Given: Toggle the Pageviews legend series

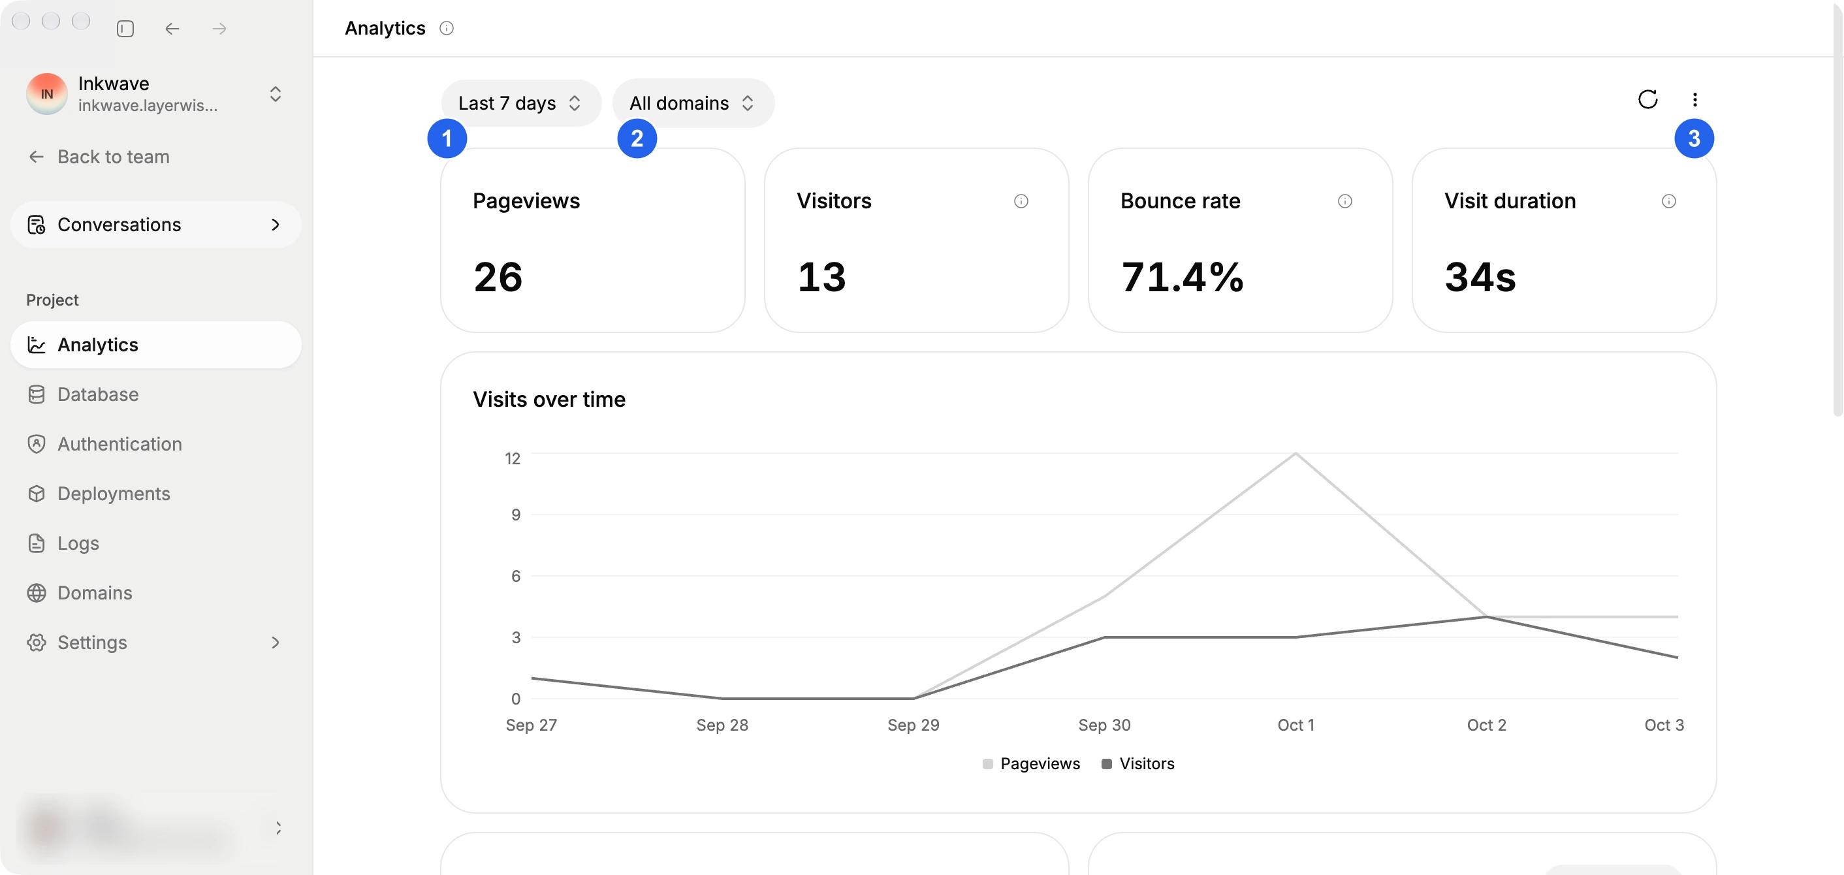Looking at the screenshot, I should point(1032,764).
